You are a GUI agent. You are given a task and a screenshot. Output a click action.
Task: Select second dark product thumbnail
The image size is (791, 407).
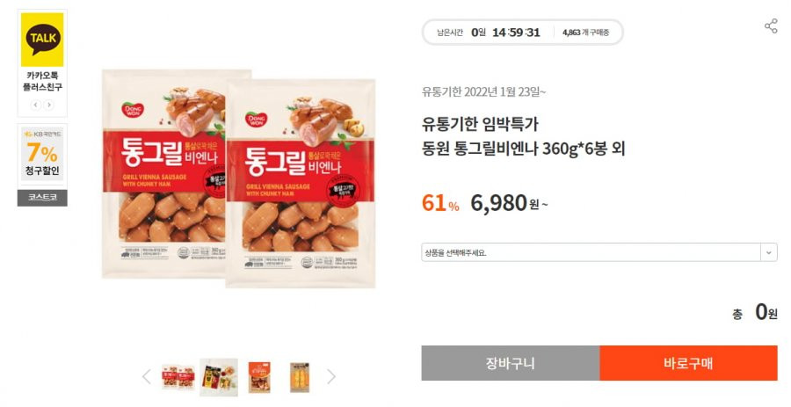point(219,377)
